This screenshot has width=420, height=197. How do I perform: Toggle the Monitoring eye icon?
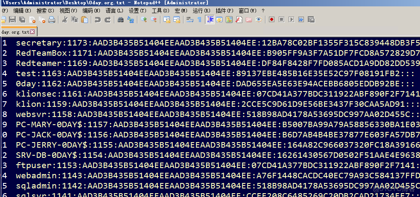click(259, 20)
